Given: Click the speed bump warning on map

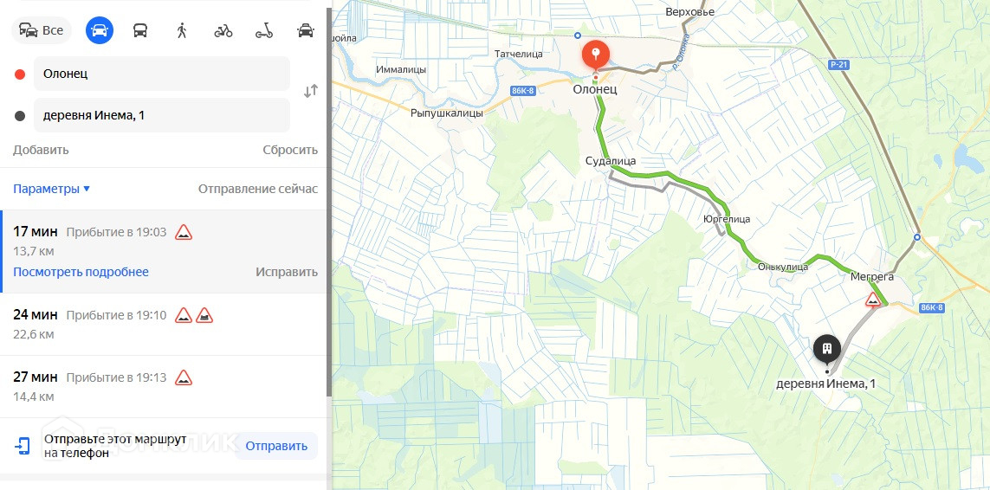Looking at the screenshot, I should click(x=873, y=300).
